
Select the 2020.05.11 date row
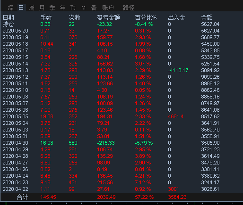16,83
